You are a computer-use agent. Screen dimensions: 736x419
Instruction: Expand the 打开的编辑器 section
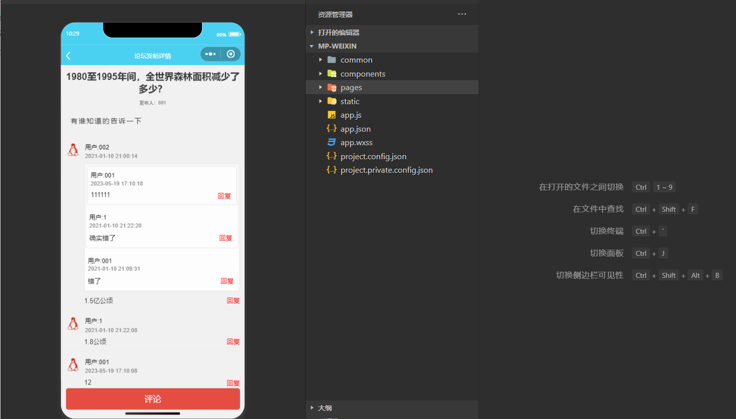[312, 32]
